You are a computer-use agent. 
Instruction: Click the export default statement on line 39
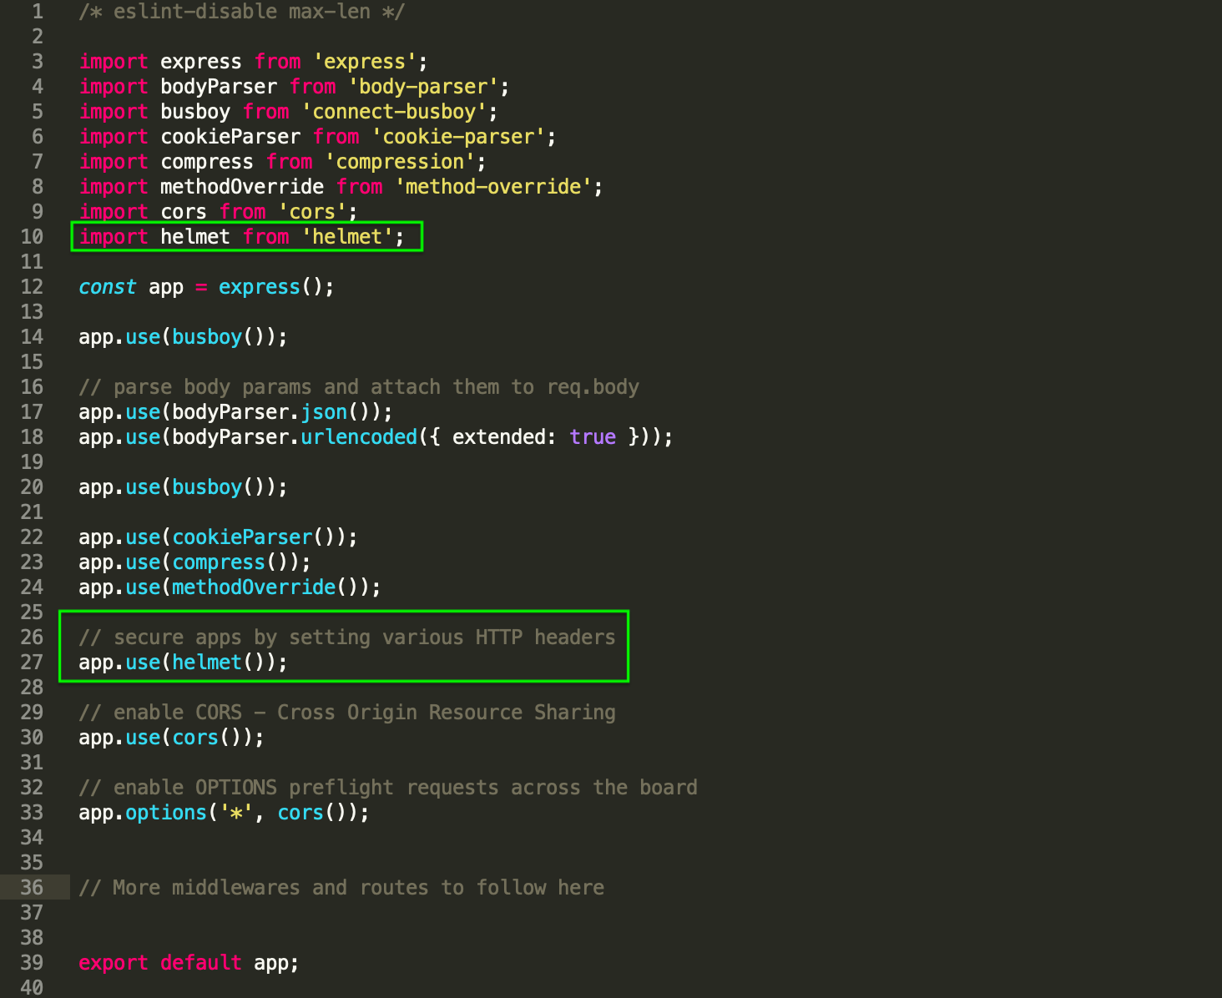(188, 962)
